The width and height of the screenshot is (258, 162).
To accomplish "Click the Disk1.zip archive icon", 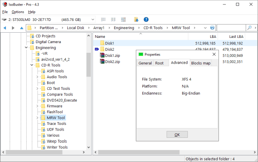I will pos(102,55).
